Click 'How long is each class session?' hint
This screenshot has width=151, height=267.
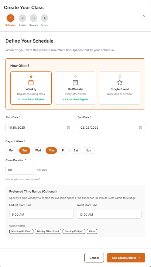point(23,179)
